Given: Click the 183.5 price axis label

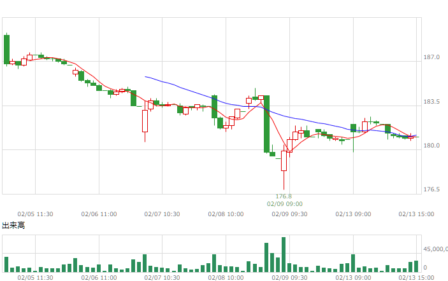Looking at the screenshot, I should pyautogui.click(x=431, y=102).
